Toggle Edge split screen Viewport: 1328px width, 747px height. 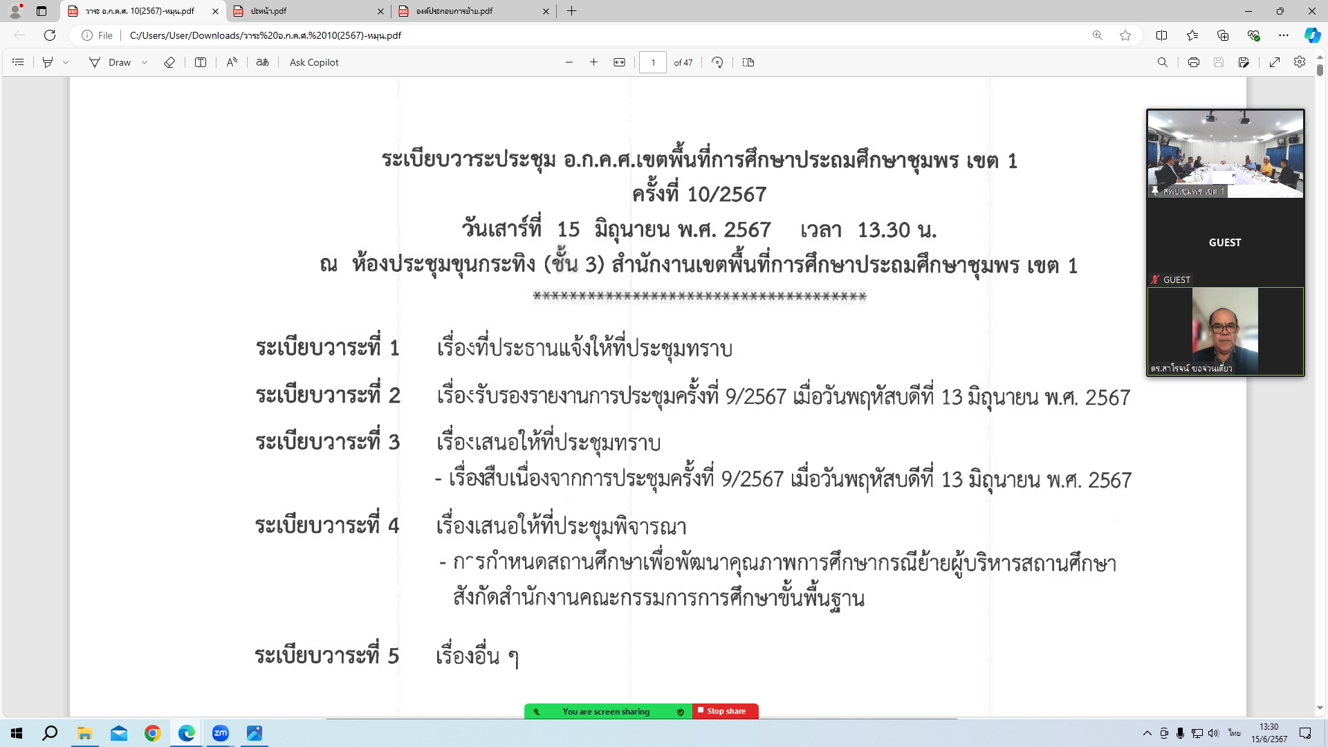tap(1161, 35)
